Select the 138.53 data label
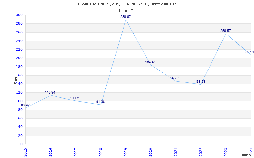Viewport: 254px width, 158px height. click(x=200, y=82)
